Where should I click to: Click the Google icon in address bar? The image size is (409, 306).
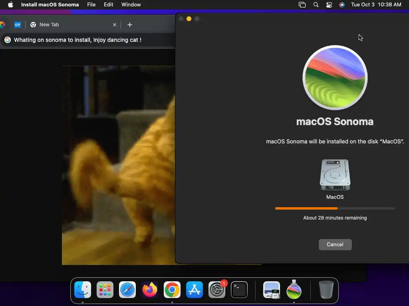(x=8, y=40)
